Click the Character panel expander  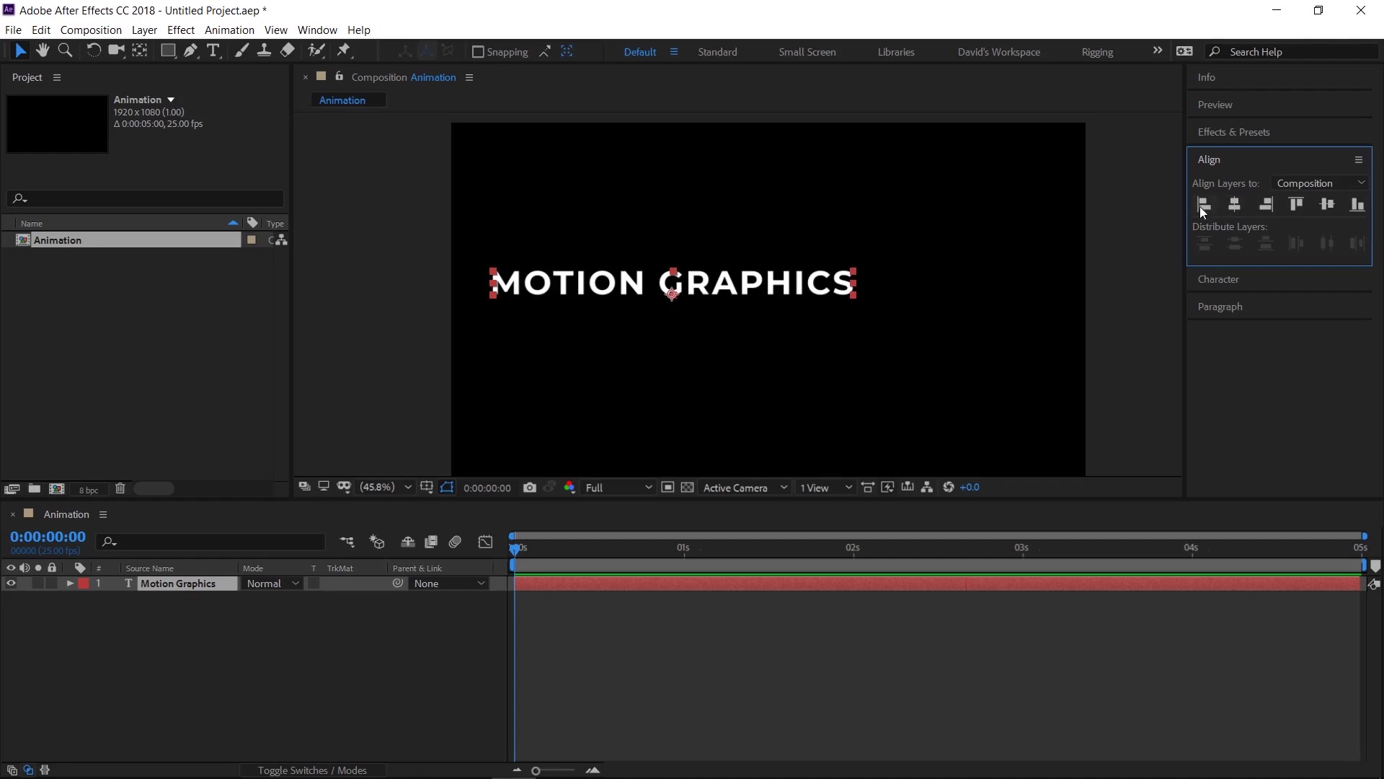pos(1217,278)
